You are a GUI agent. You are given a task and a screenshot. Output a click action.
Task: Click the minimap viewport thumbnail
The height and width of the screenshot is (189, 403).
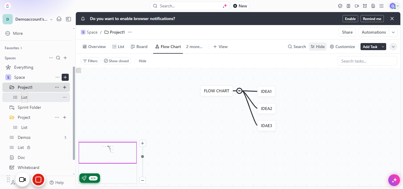108,153
